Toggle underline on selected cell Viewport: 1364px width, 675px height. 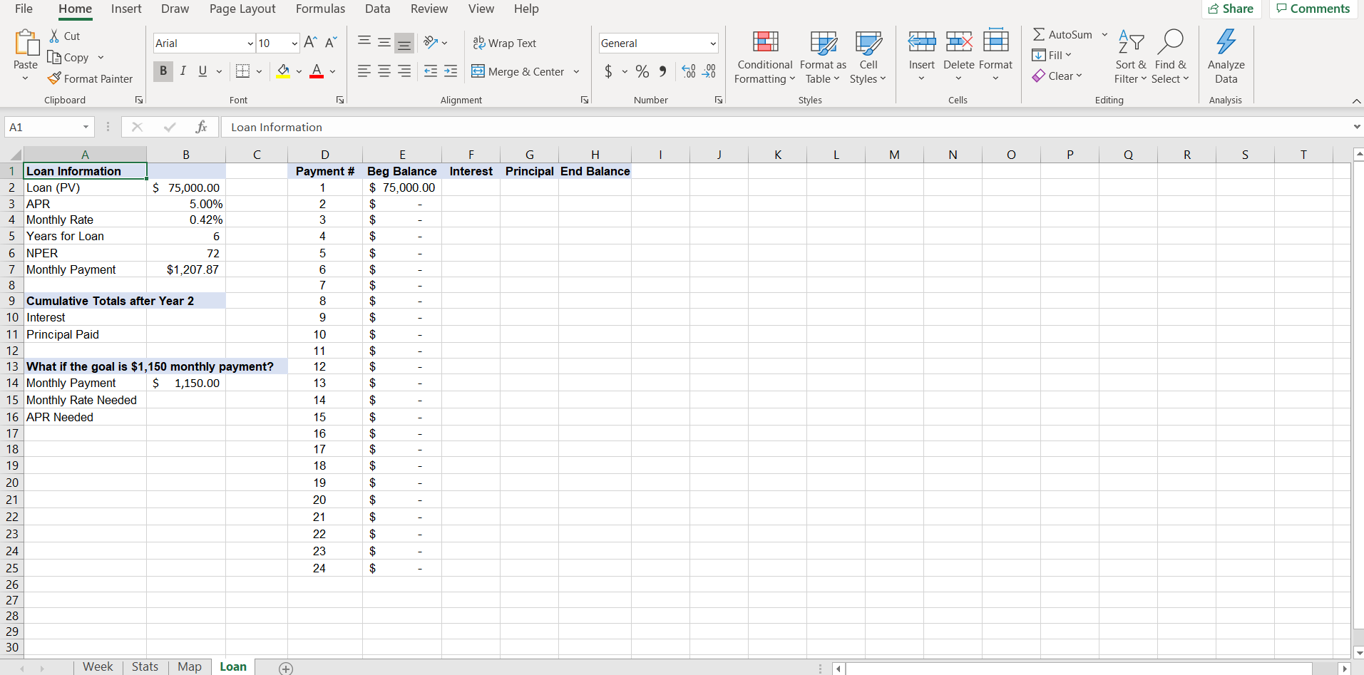pyautogui.click(x=202, y=71)
